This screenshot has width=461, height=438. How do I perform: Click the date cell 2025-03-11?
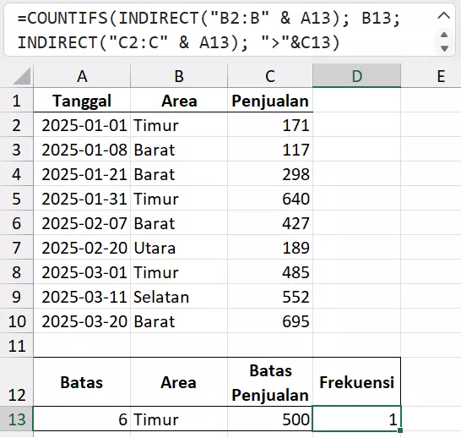pyautogui.click(x=82, y=297)
